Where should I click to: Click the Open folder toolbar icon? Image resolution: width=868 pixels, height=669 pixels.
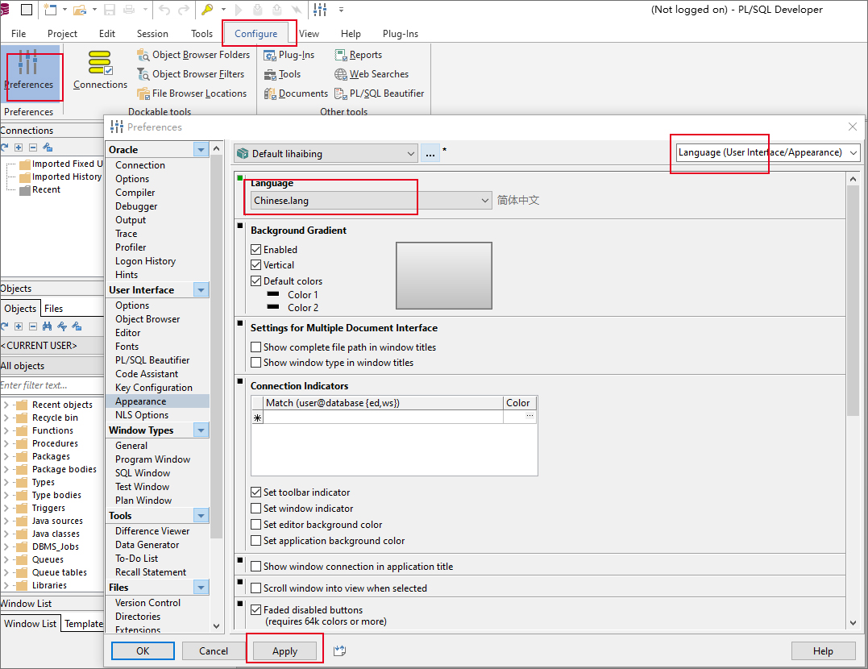tap(81, 10)
